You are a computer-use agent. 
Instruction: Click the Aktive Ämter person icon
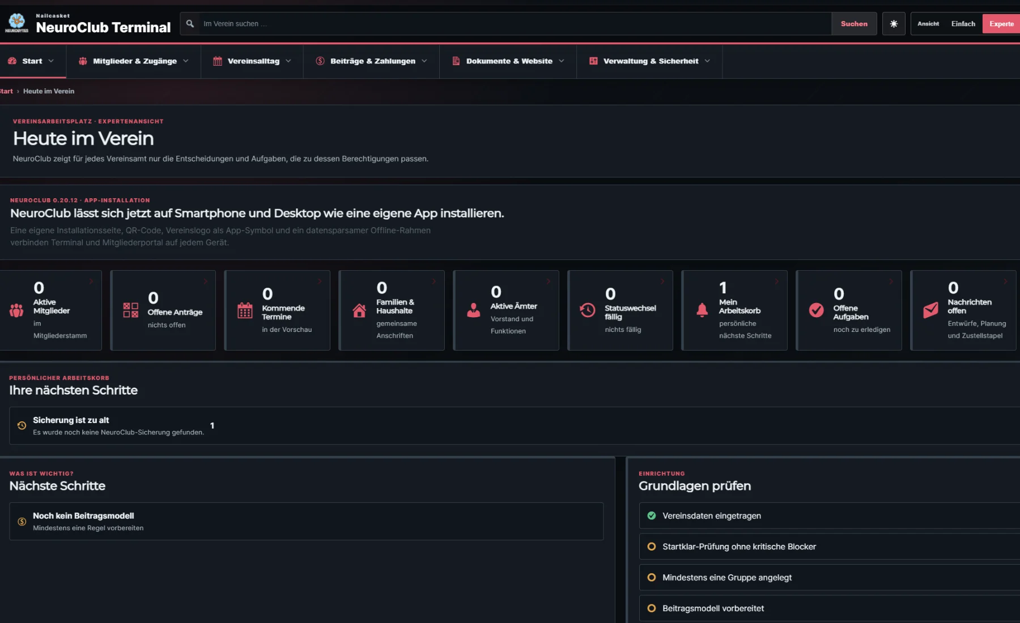coord(474,310)
